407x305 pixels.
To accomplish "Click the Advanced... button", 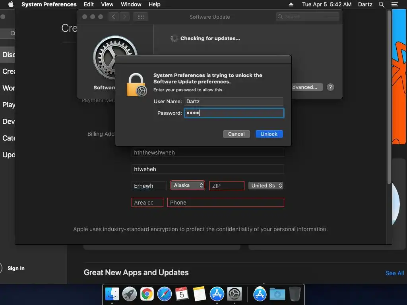I will 307,87.
